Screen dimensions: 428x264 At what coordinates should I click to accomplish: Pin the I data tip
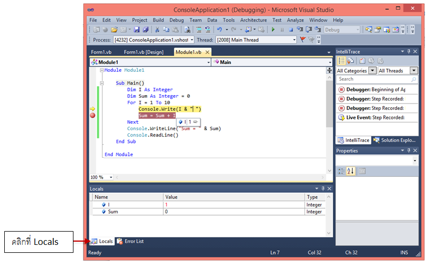click(196, 122)
